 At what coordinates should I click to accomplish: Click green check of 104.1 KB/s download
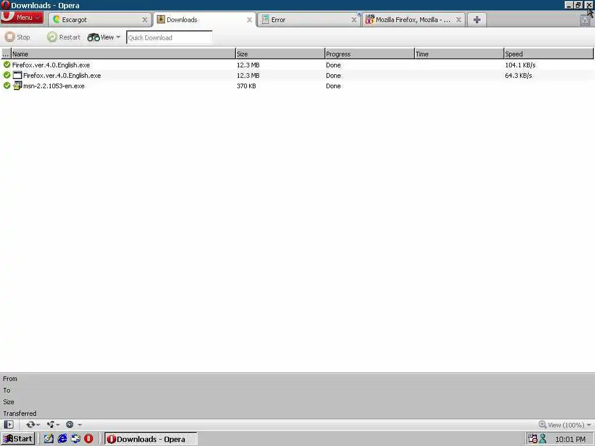(7, 64)
